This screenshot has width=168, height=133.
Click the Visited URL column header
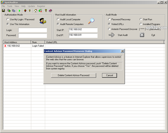pyautogui.click(x=104, y=42)
